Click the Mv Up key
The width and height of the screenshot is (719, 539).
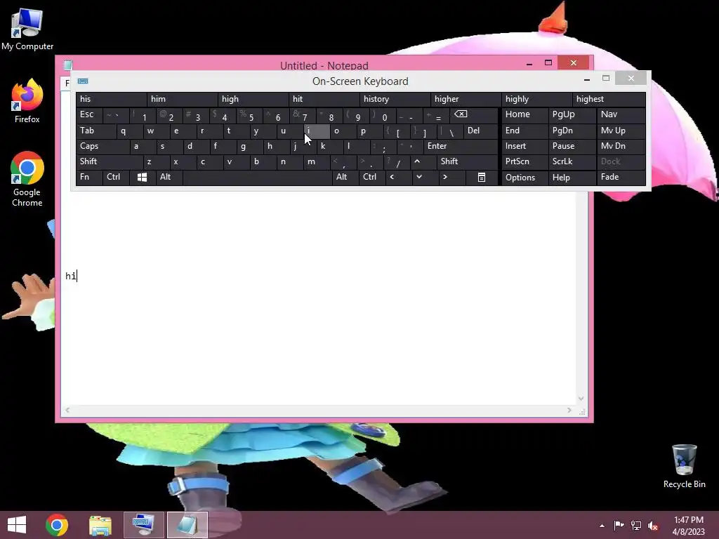tap(621, 131)
